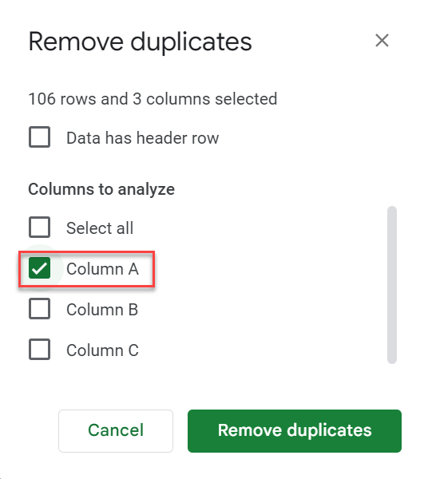This screenshot has width=428, height=479.
Task: Click the Cancel button
Action: coord(116,431)
